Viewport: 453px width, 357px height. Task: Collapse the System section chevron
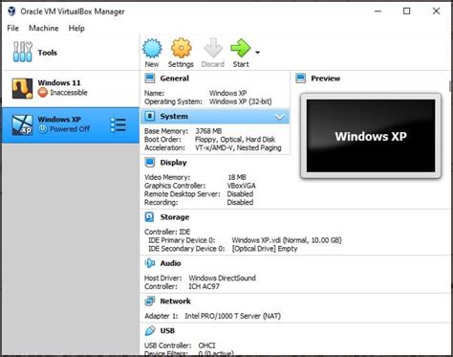pyautogui.click(x=279, y=117)
